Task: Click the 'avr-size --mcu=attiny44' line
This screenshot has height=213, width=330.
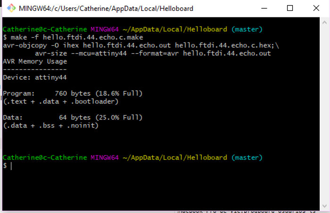Action: [153, 53]
